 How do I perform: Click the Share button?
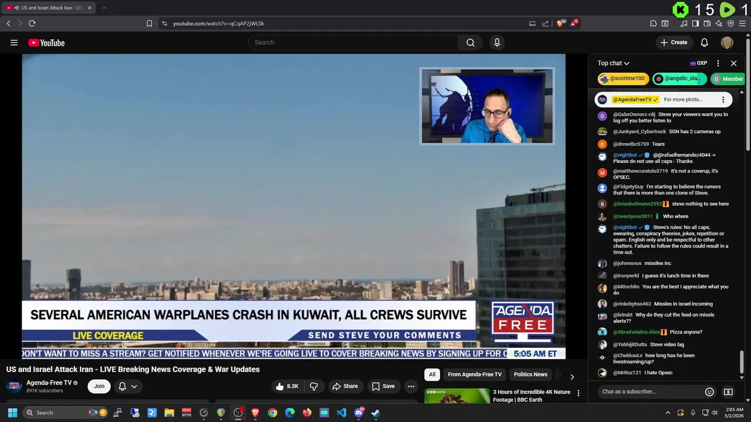(x=344, y=386)
